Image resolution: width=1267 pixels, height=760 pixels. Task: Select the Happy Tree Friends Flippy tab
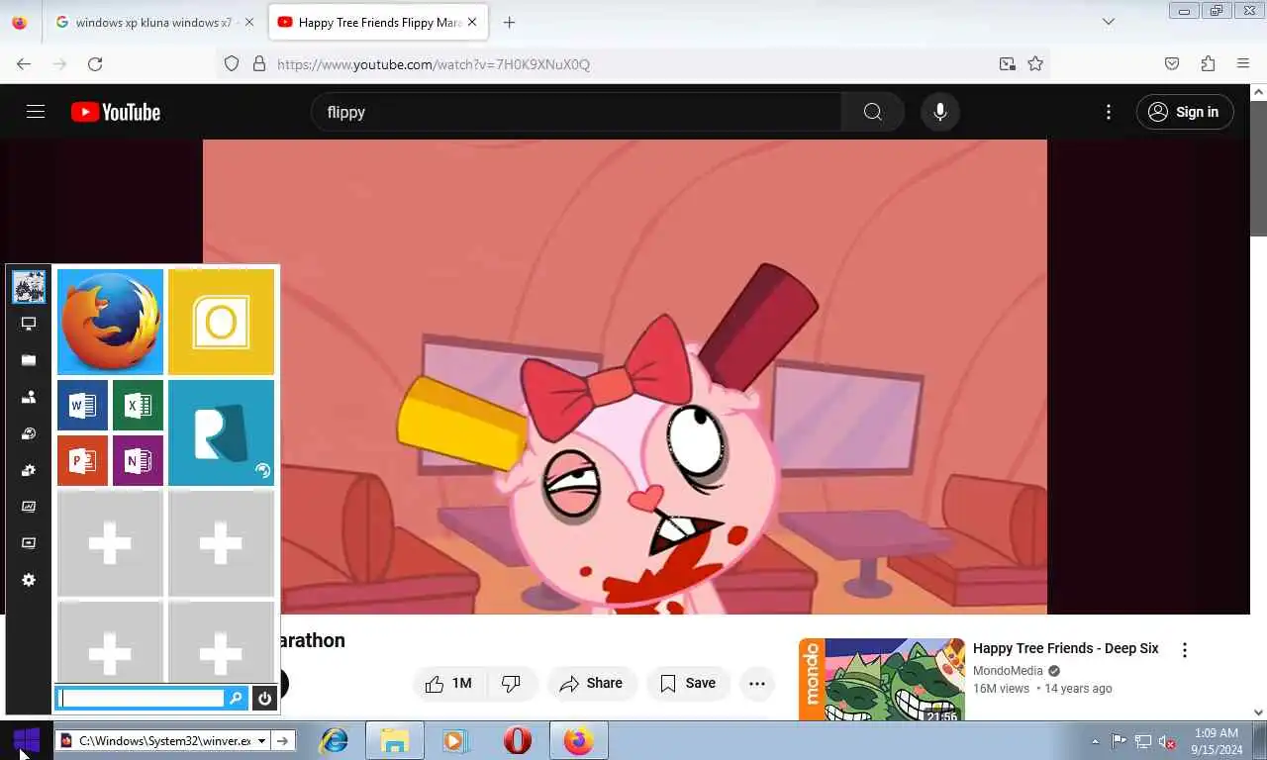378,22
